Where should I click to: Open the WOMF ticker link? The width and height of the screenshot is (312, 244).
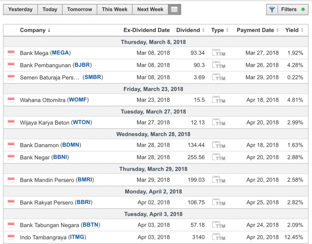78,100
